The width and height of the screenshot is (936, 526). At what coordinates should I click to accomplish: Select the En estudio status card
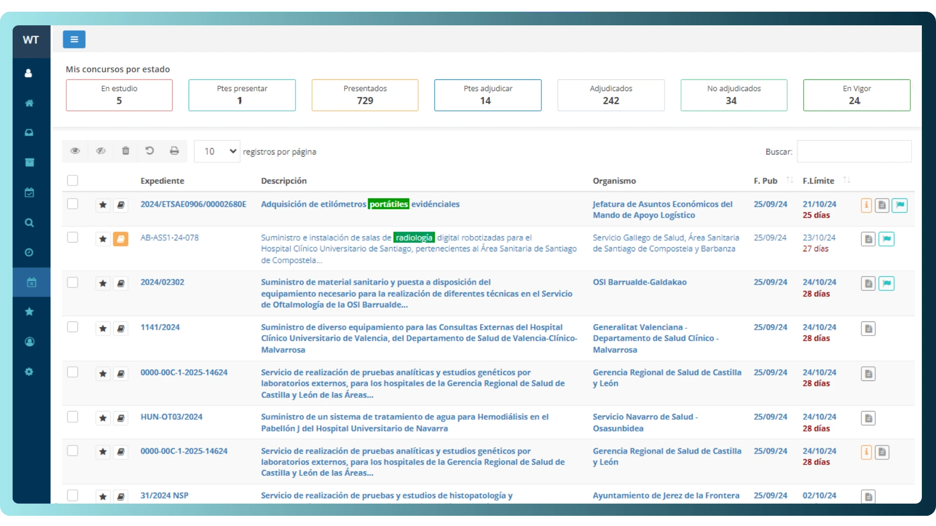pyautogui.click(x=119, y=95)
